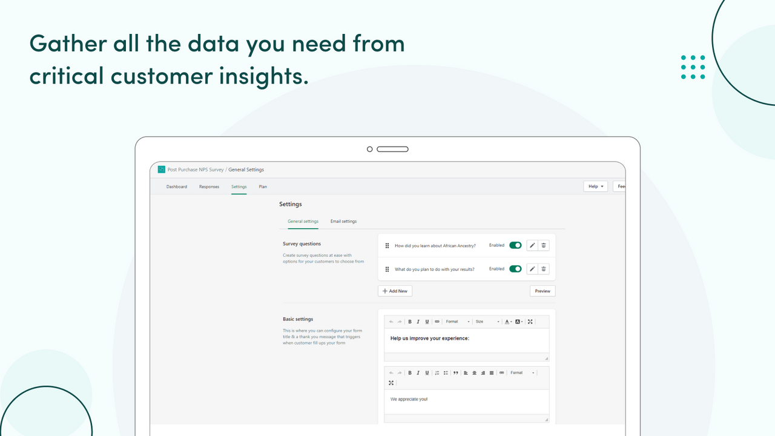Add a bulleted list in the message editor
This screenshot has height=436, width=775.
[x=446, y=372]
